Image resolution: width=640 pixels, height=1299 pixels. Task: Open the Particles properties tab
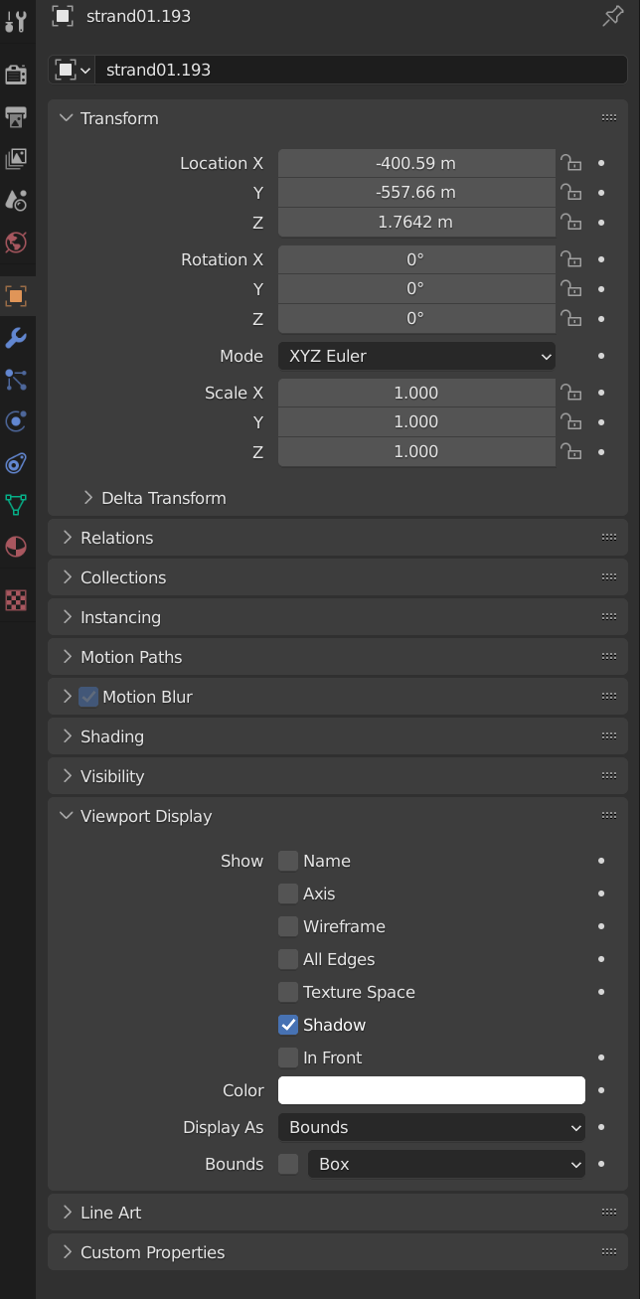tap(16, 379)
